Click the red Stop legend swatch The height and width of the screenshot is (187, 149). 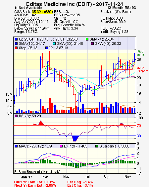(x=16, y=48)
